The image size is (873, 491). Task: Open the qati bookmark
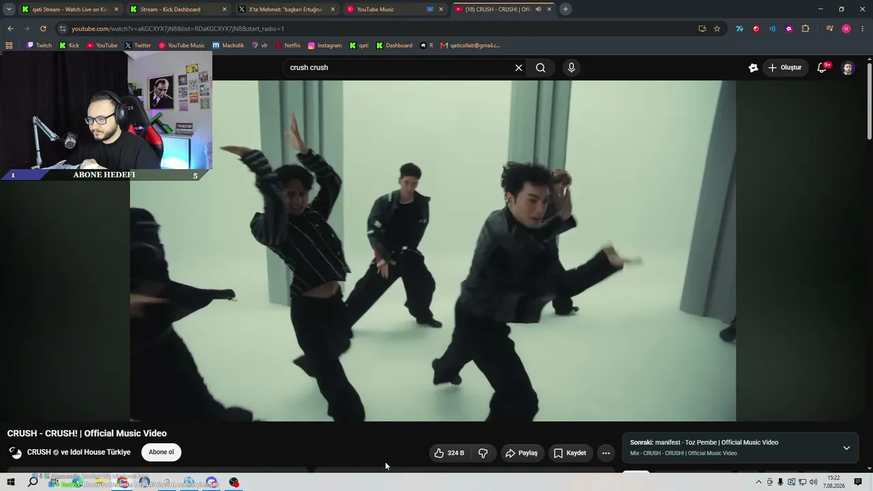359,46
